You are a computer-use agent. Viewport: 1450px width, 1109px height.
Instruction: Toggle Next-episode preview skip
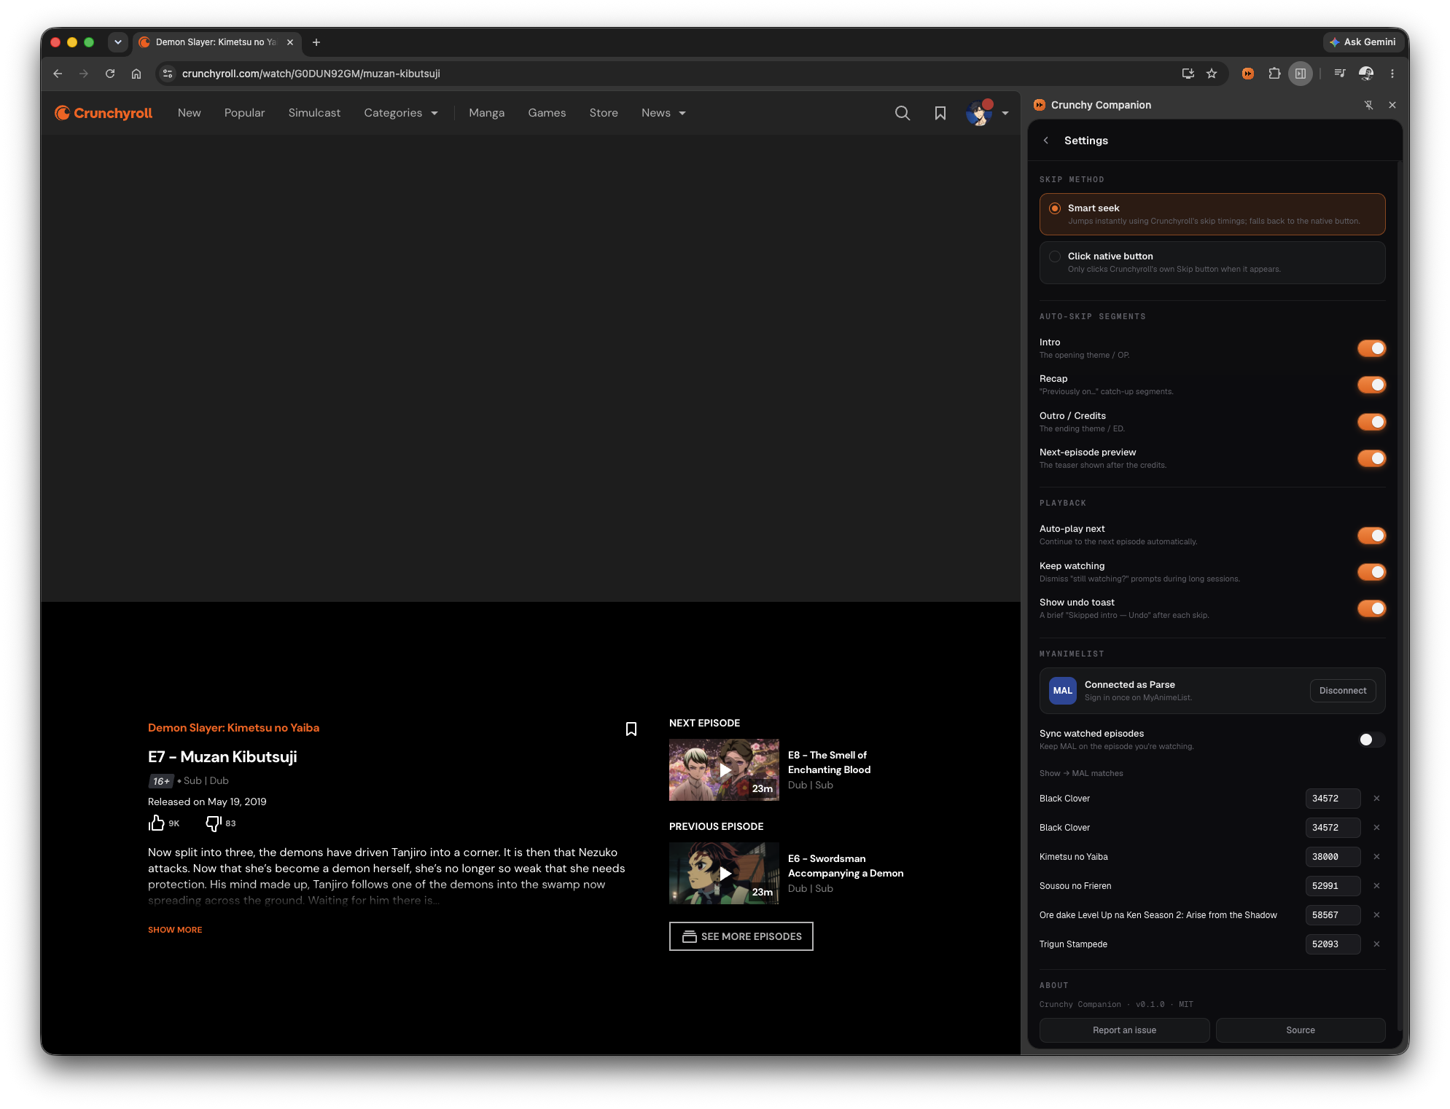click(1371, 458)
